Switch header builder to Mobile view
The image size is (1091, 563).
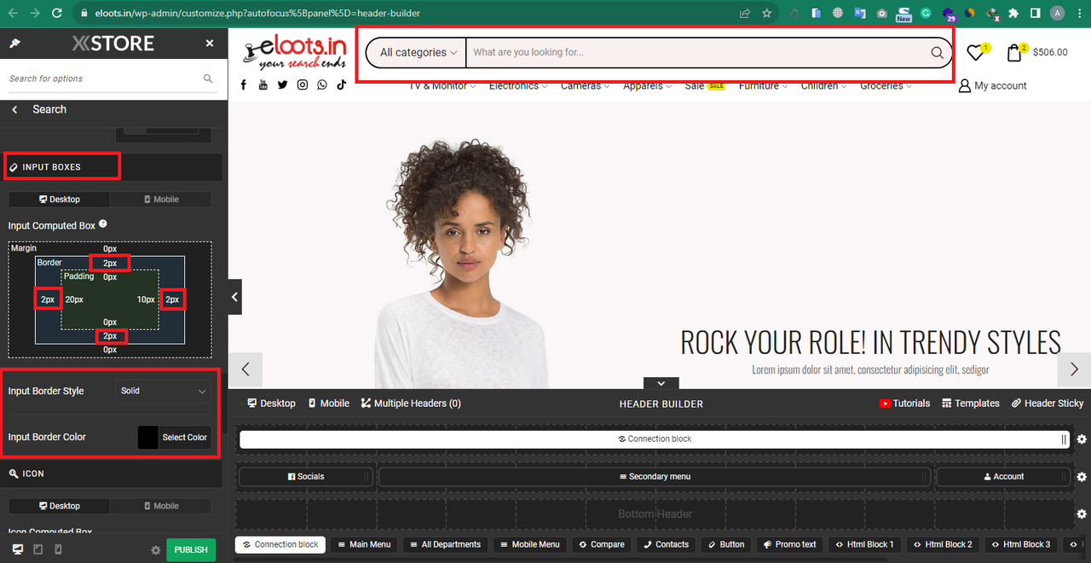329,403
